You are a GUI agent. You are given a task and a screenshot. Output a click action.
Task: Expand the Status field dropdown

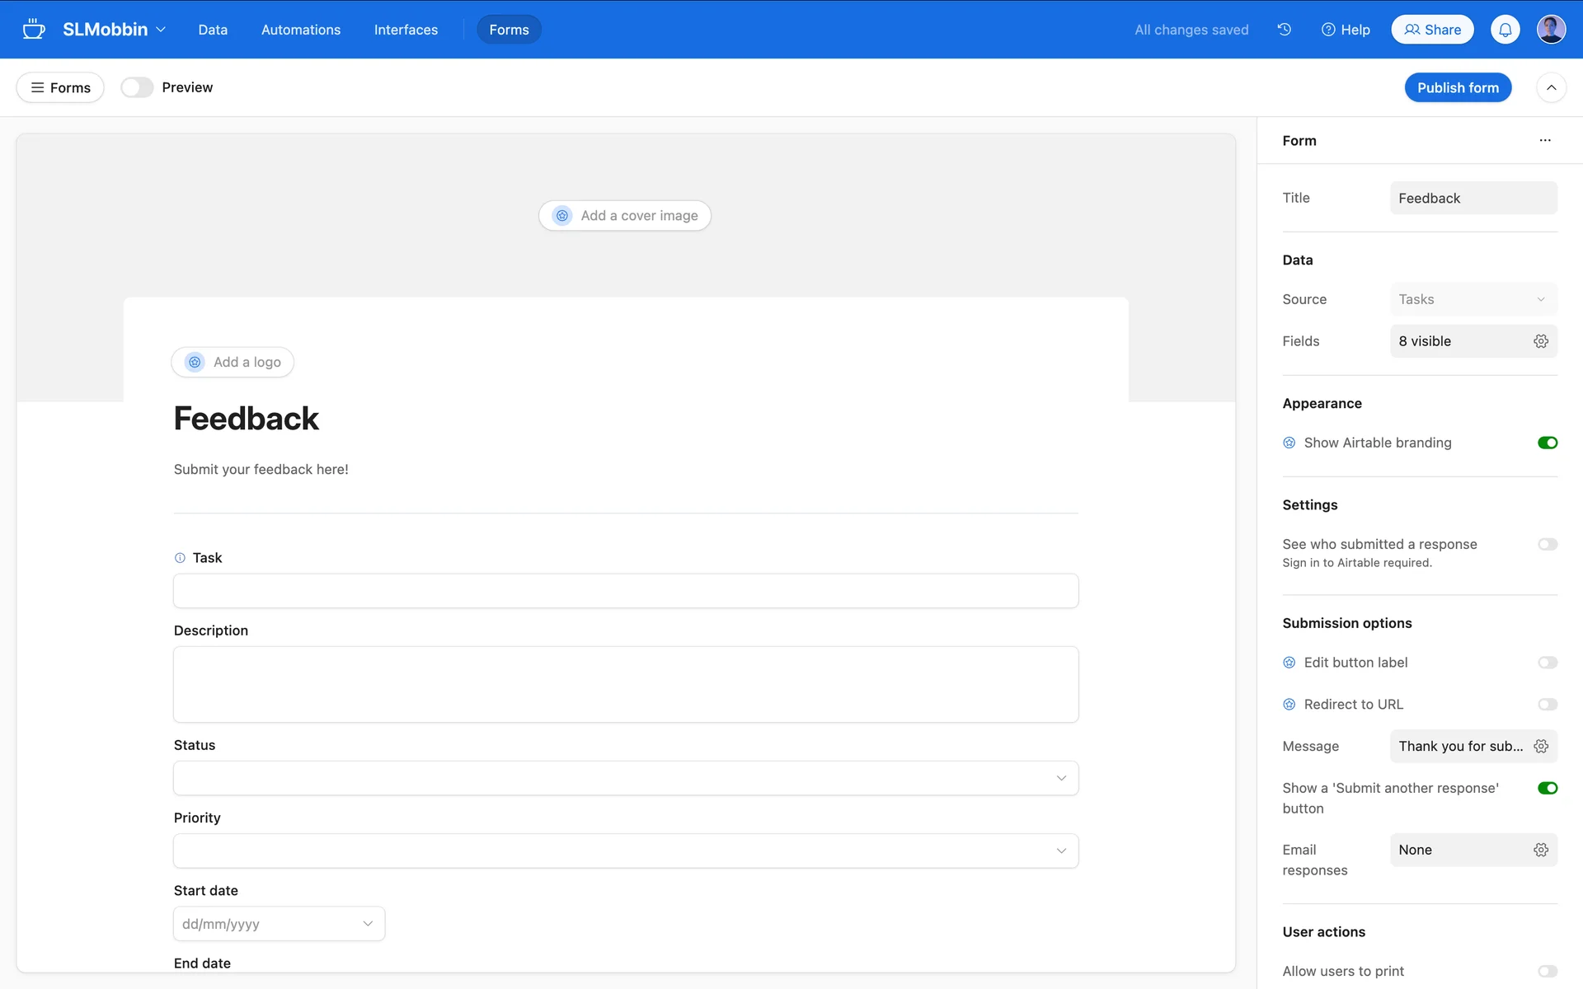[x=1060, y=778]
